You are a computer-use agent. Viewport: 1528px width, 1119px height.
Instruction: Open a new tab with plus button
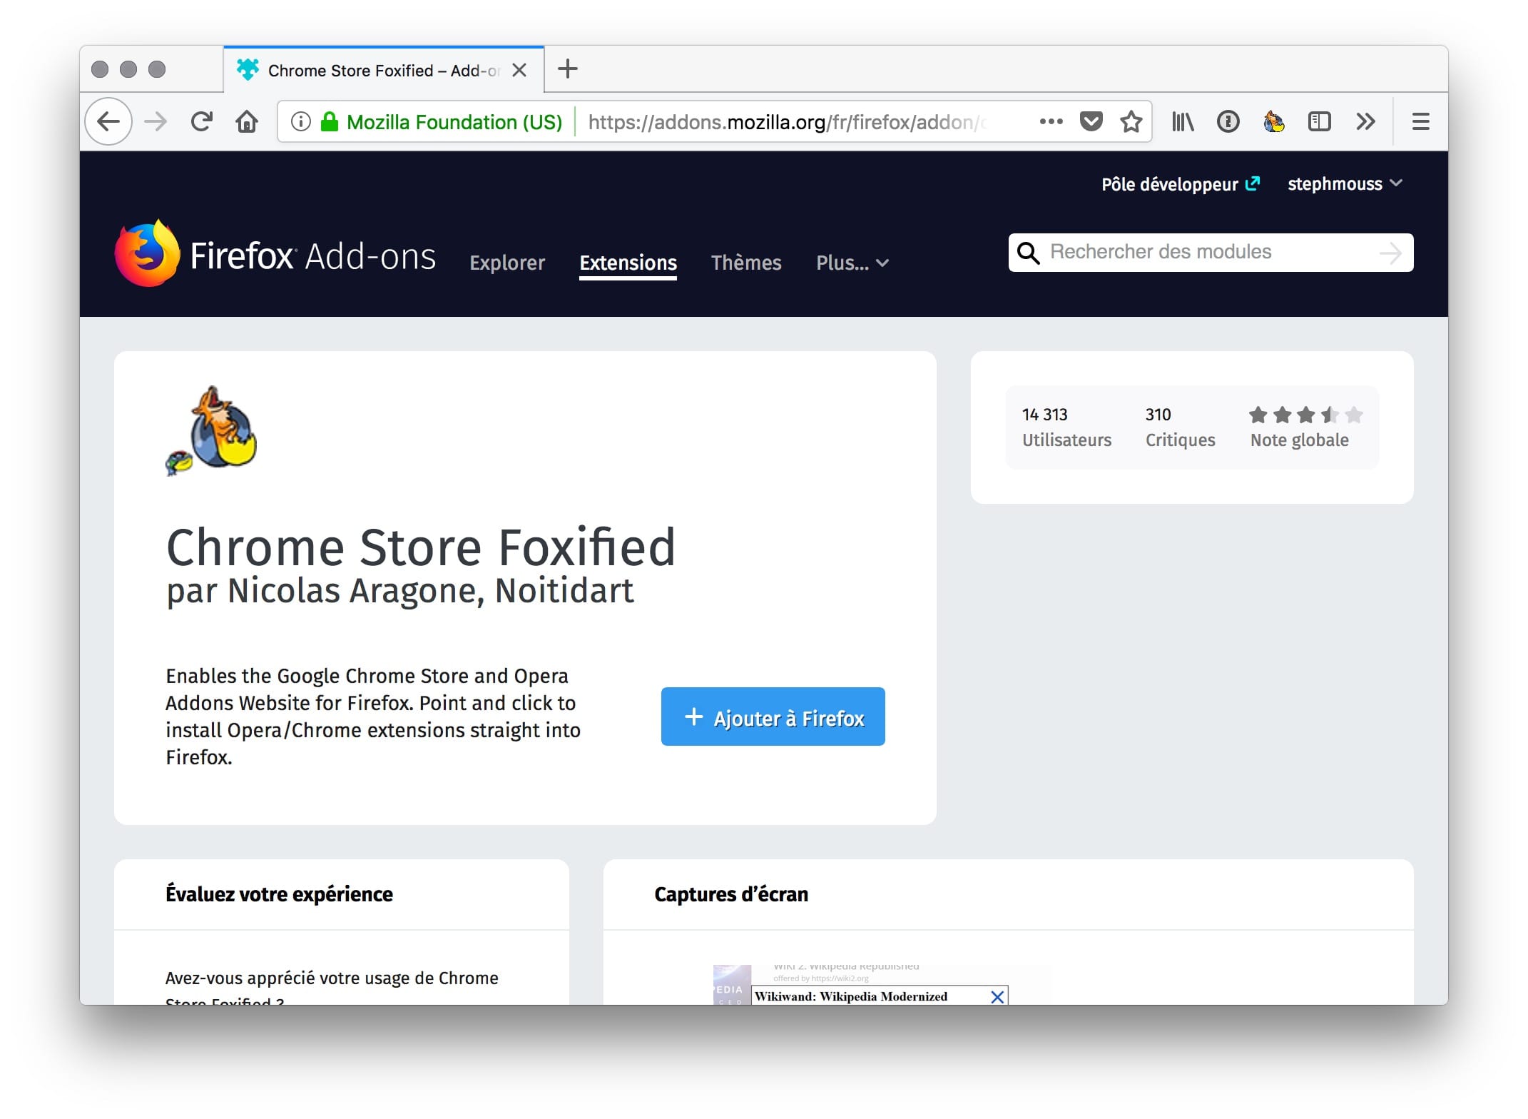[568, 69]
